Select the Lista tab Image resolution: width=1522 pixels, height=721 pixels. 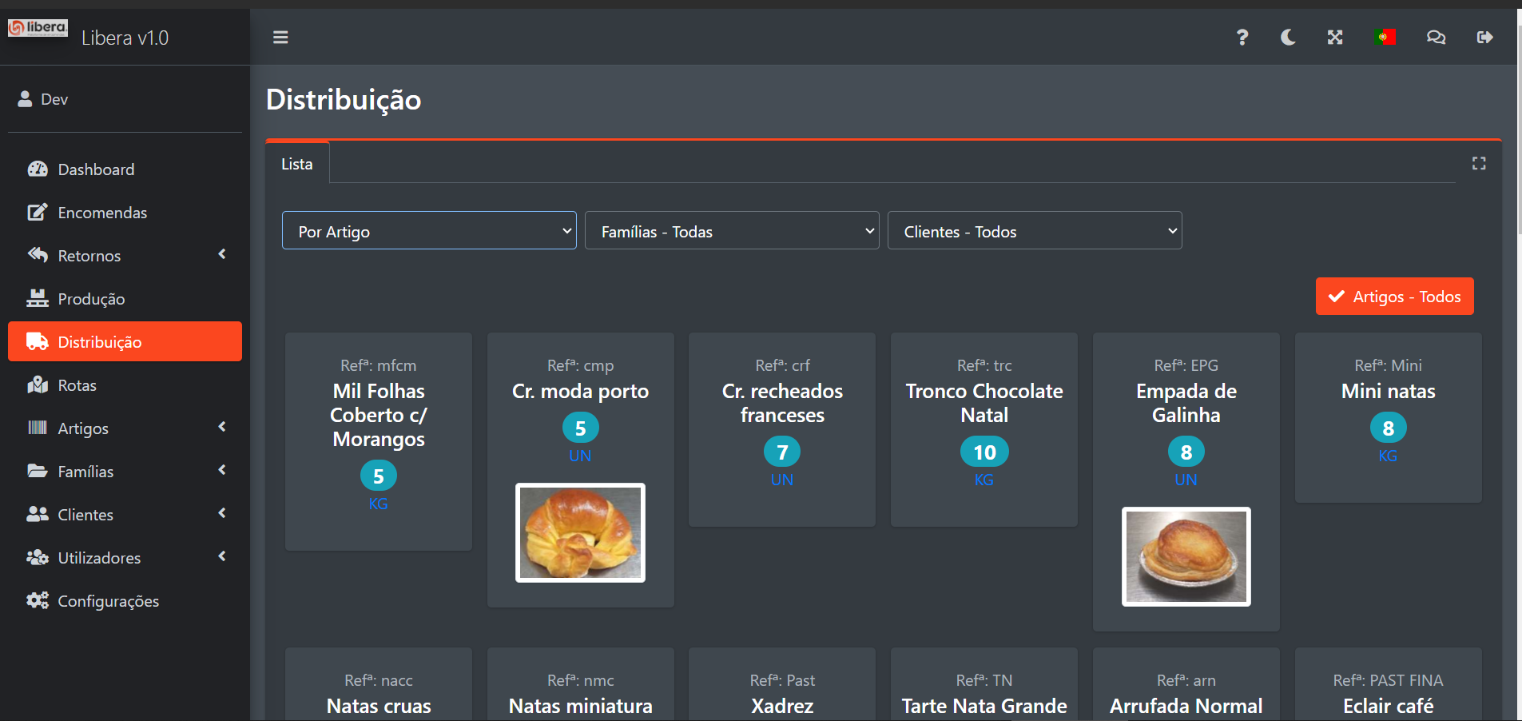pos(297,164)
